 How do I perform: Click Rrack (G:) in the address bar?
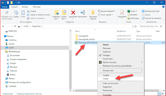[36, 26]
